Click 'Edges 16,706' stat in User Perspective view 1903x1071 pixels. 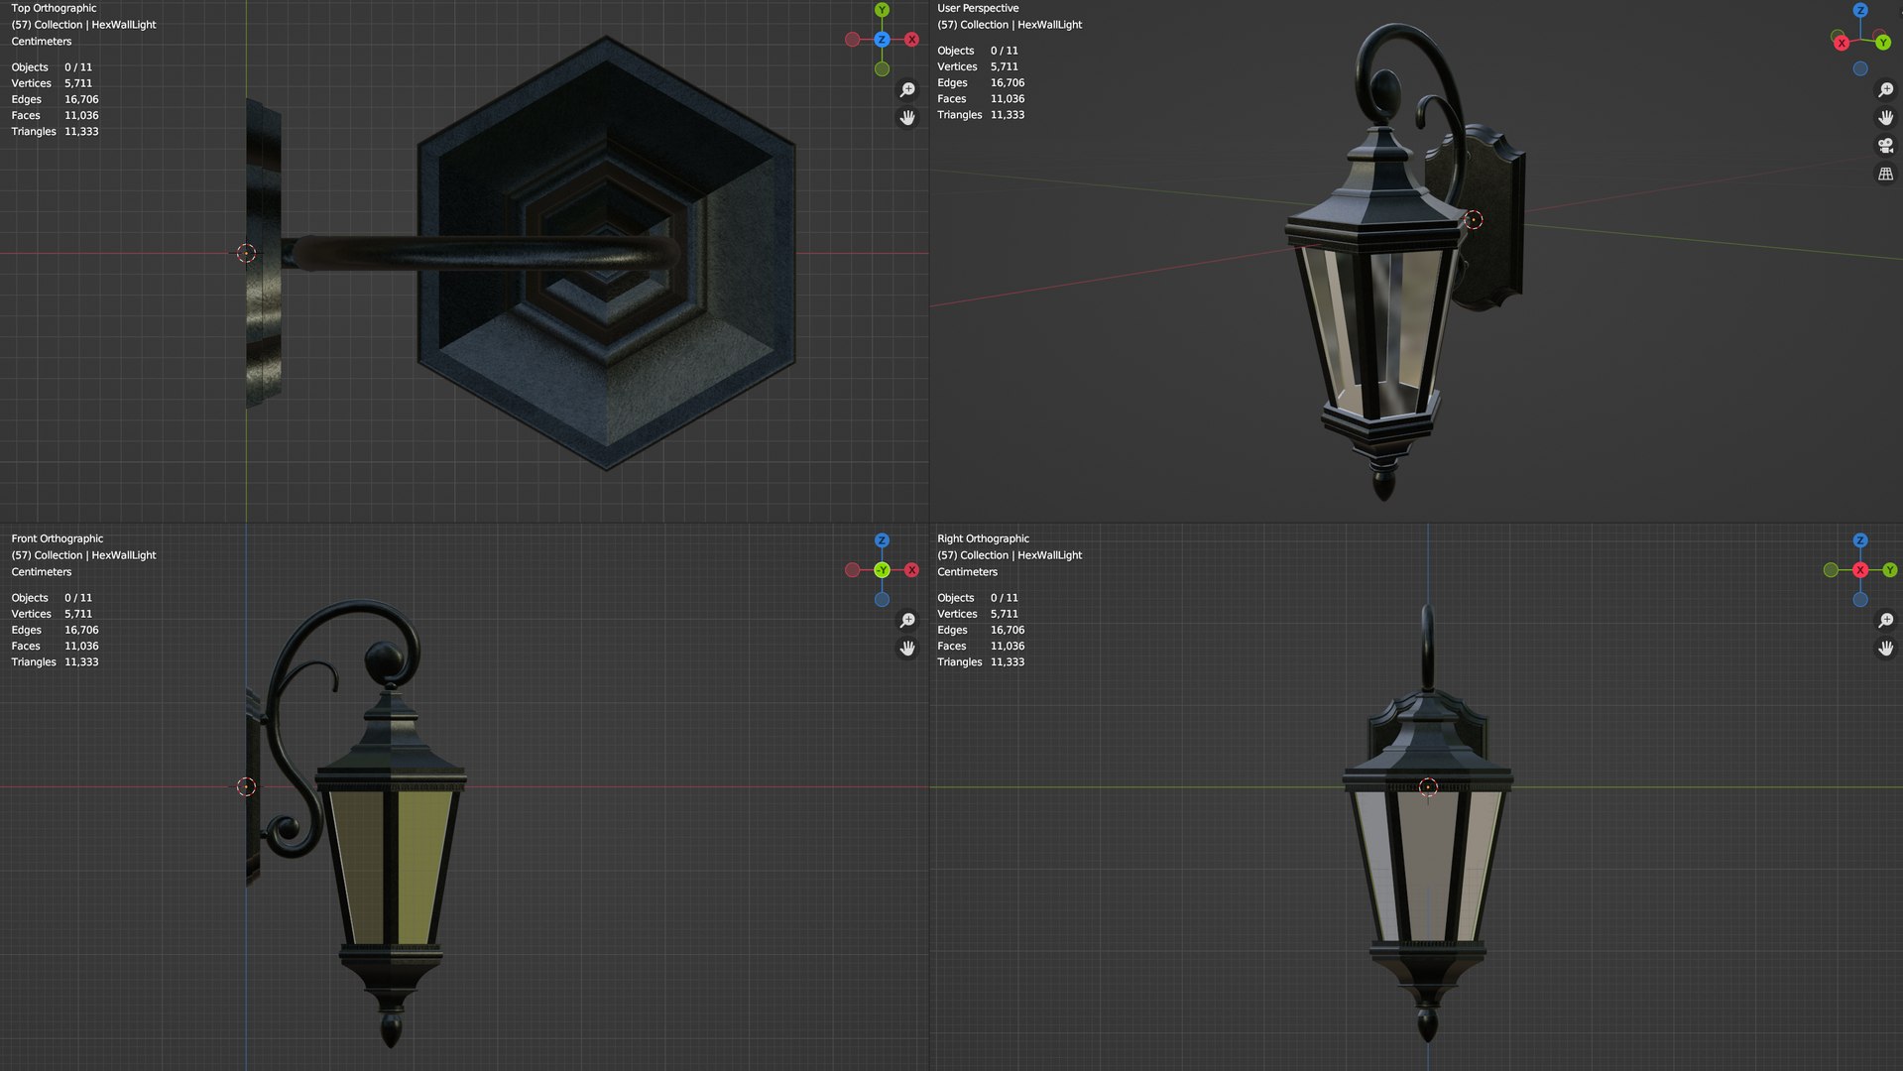(981, 82)
